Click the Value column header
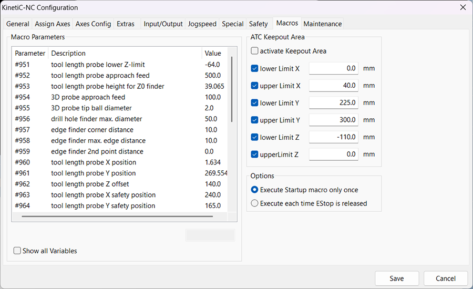 (x=214, y=54)
